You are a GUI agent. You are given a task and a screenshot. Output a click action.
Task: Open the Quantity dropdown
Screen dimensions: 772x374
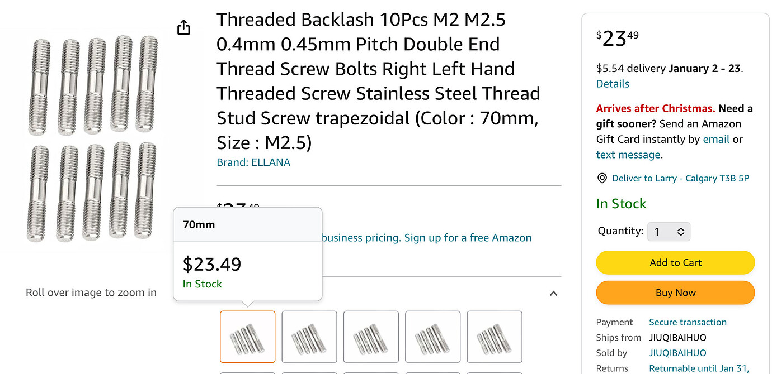click(x=669, y=231)
